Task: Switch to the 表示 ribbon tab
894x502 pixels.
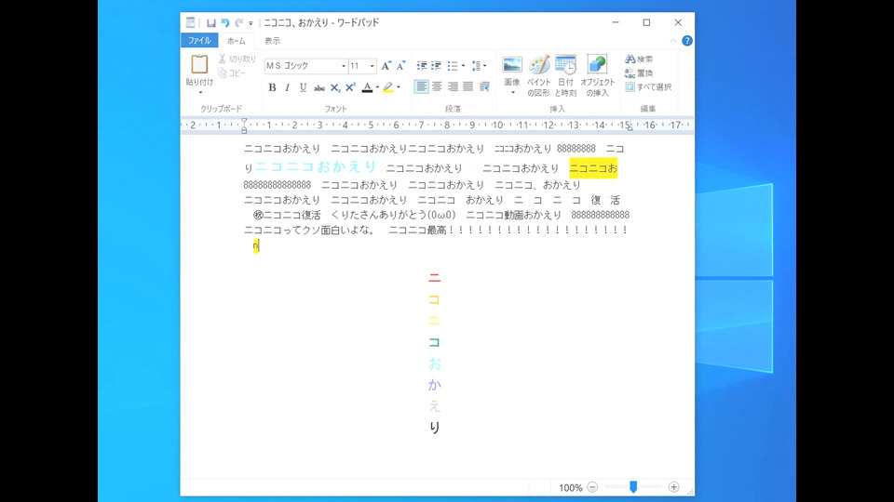Action: [272, 41]
